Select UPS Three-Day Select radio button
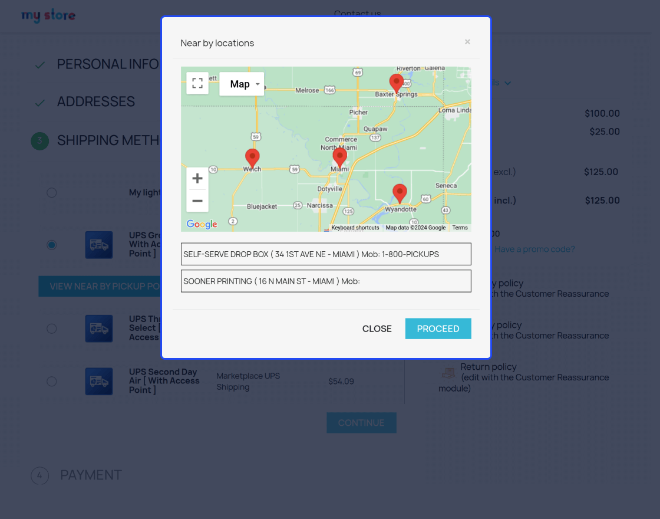Screen dimensions: 660x519 (52, 328)
